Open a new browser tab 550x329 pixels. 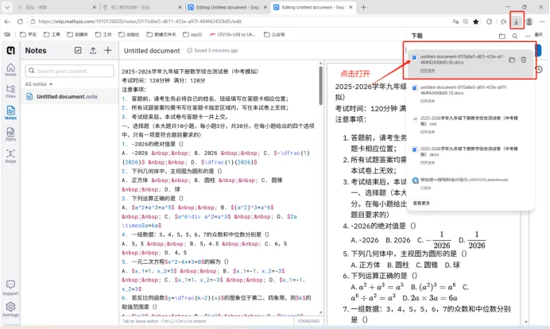(363, 7)
